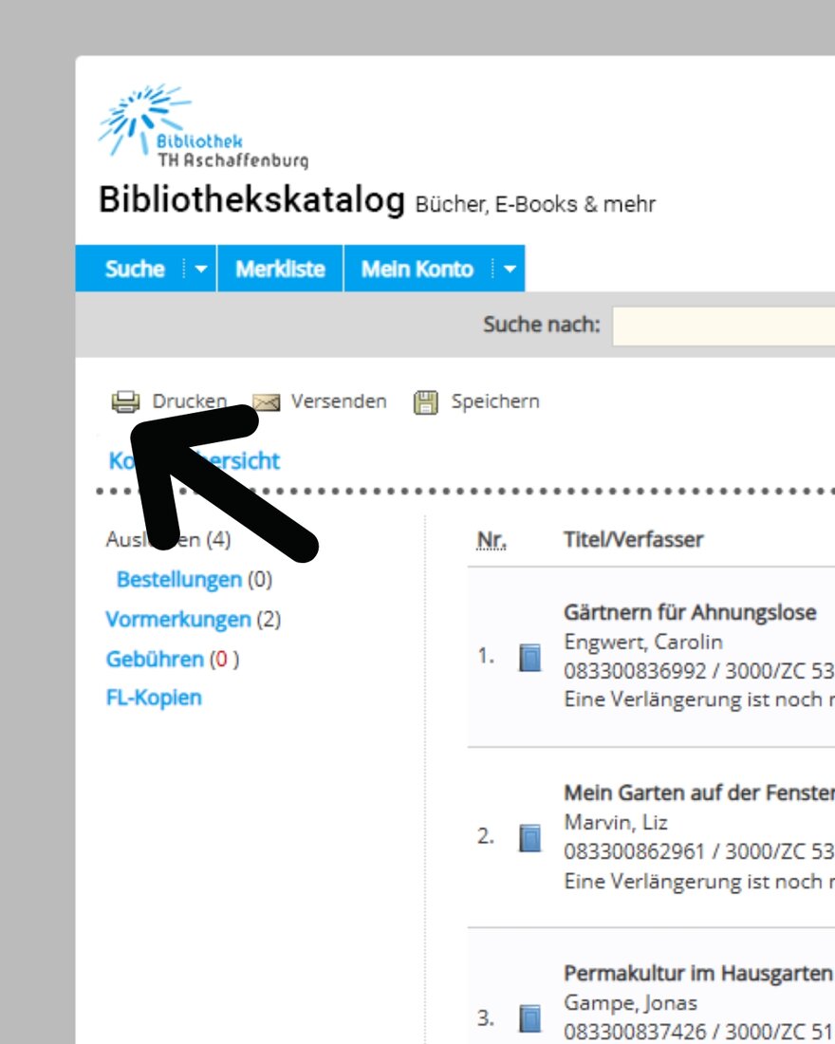
Task: Open Vormerkungen in the sidebar
Action: coord(178,619)
